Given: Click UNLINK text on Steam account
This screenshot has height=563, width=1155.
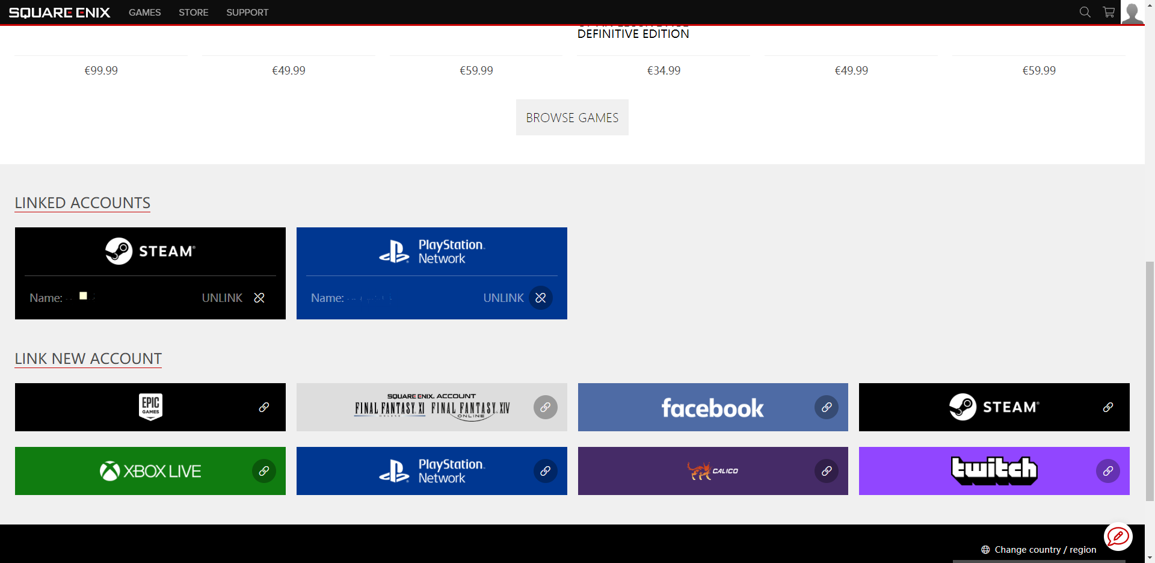Looking at the screenshot, I should (x=222, y=298).
